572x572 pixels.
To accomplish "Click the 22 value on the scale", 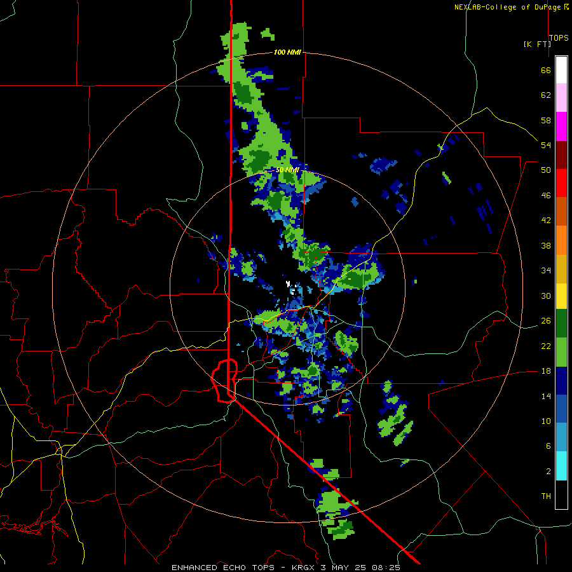I will 546,346.
